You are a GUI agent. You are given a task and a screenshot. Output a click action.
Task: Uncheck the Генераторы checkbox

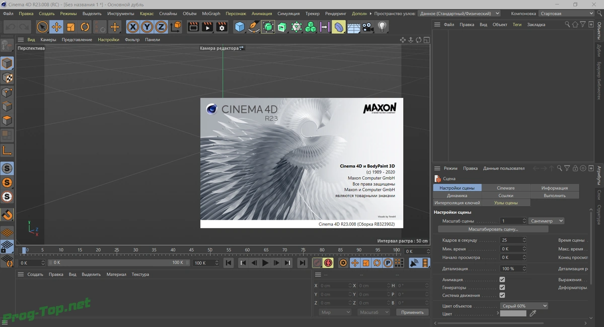tap(502, 287)
